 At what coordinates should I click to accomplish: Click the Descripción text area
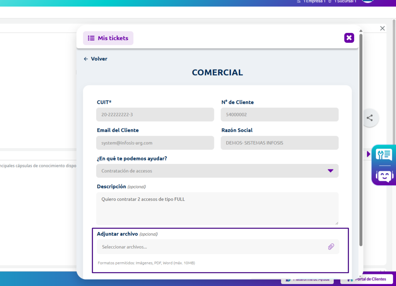coord(217,208)
